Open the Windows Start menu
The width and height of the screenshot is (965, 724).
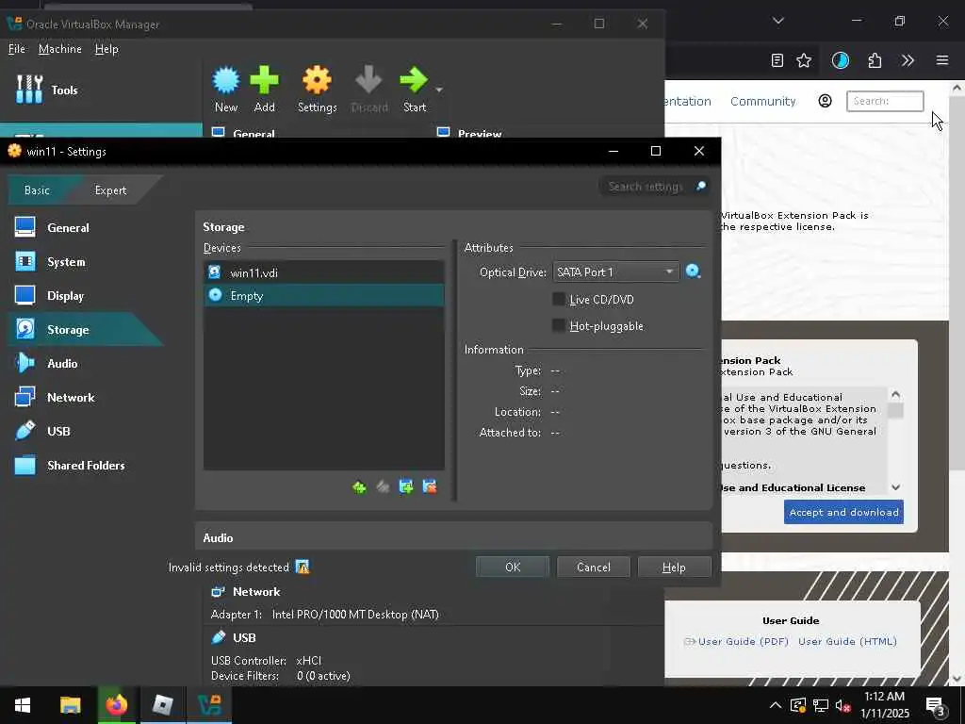tap(23, 705)
